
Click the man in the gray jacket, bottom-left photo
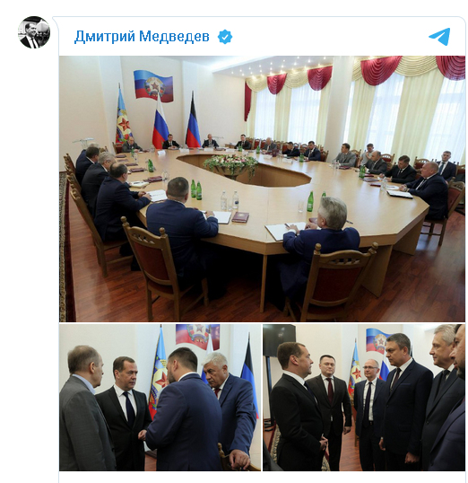click(x=84, y=409)
